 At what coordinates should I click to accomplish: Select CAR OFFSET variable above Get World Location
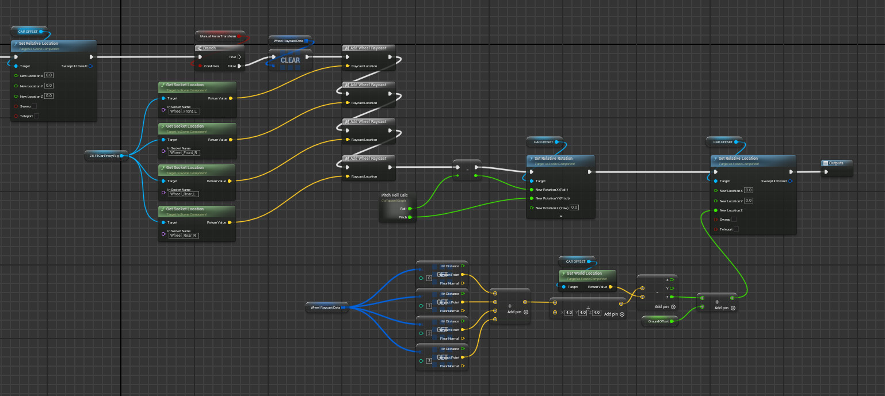click(x=577, y=262)
